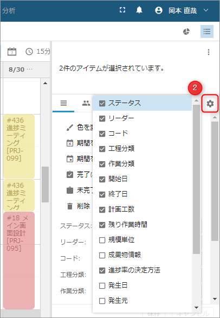220x318 pixels.
Task: Click the notification bell icon
Action: 139,10
